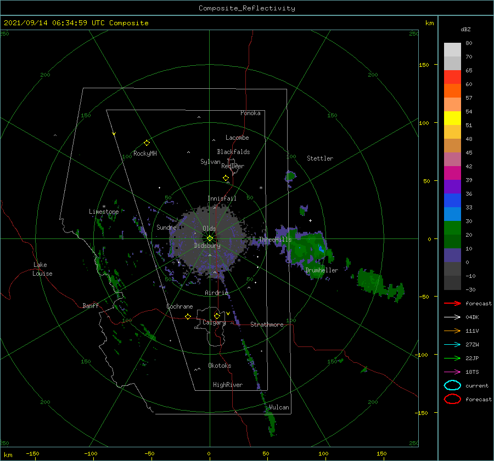The width and height of the screenshot is (494, 461).
Task: Pick the purple 36-39 dBZ swatch
Action: click(452, 186)
